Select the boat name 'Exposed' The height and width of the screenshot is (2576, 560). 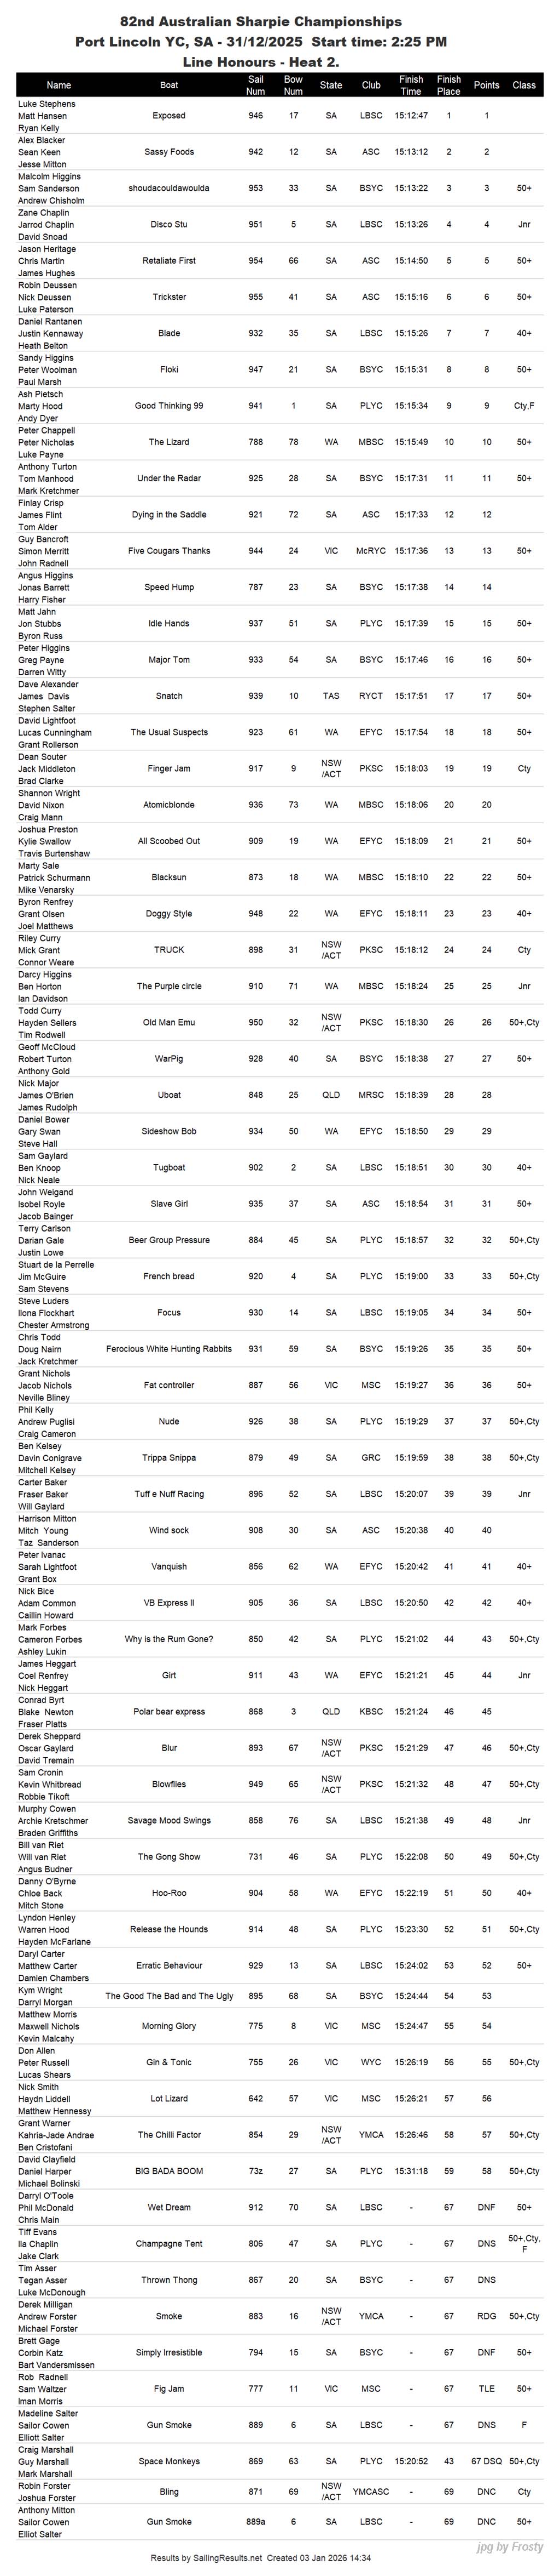point(168,116)
